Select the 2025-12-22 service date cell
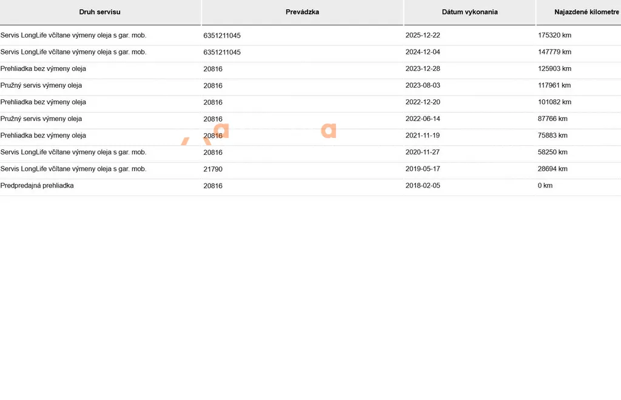 pyautogui.click(x=423, y=35)
